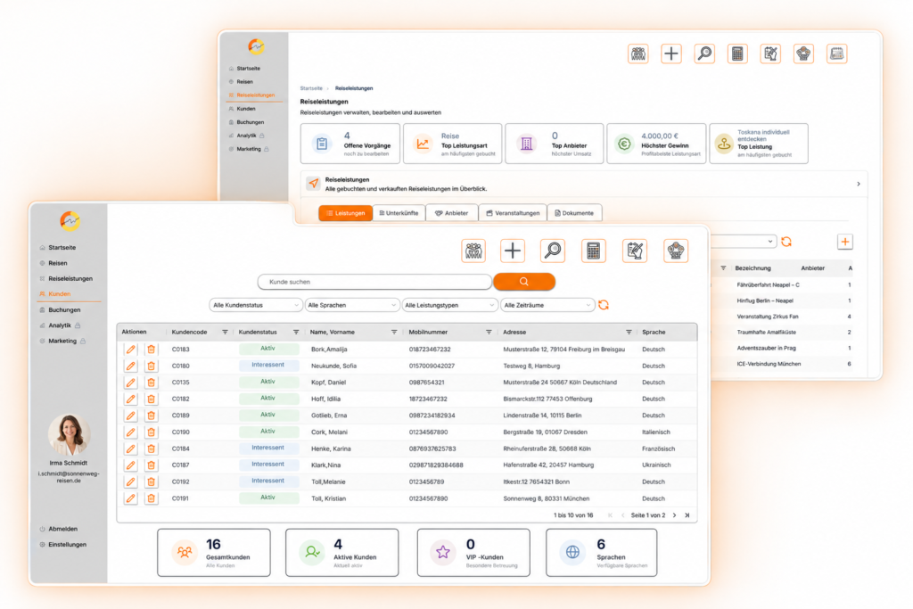Edit customer C0189 Gotlieb, Erna
Viewport: 913px width, 609px height.
pos(131,416)
